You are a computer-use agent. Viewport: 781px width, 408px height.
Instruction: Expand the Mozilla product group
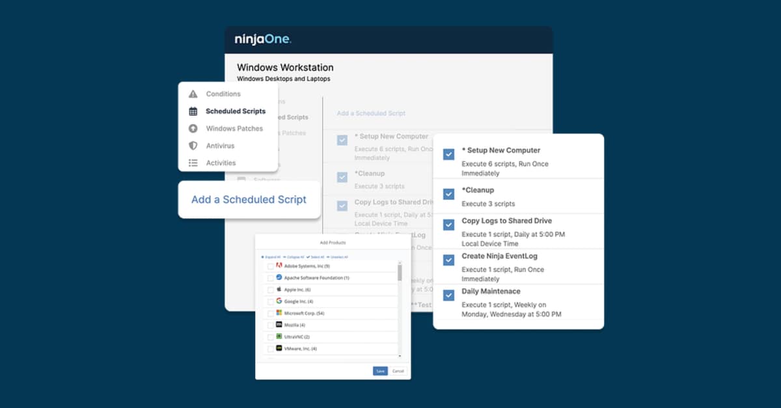pyautogui.click(x=294, y=325)
